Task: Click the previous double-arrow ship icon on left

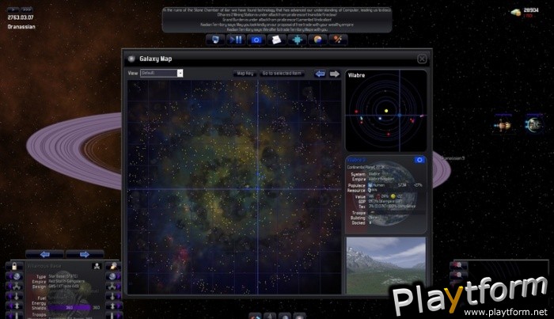Action: click(x=14, y=306)
